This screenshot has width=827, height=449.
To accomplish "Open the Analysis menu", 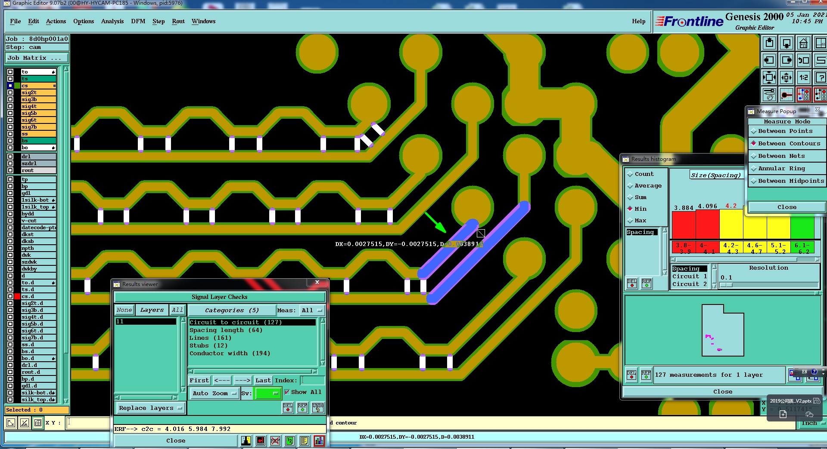I will (x=112, y=21).
